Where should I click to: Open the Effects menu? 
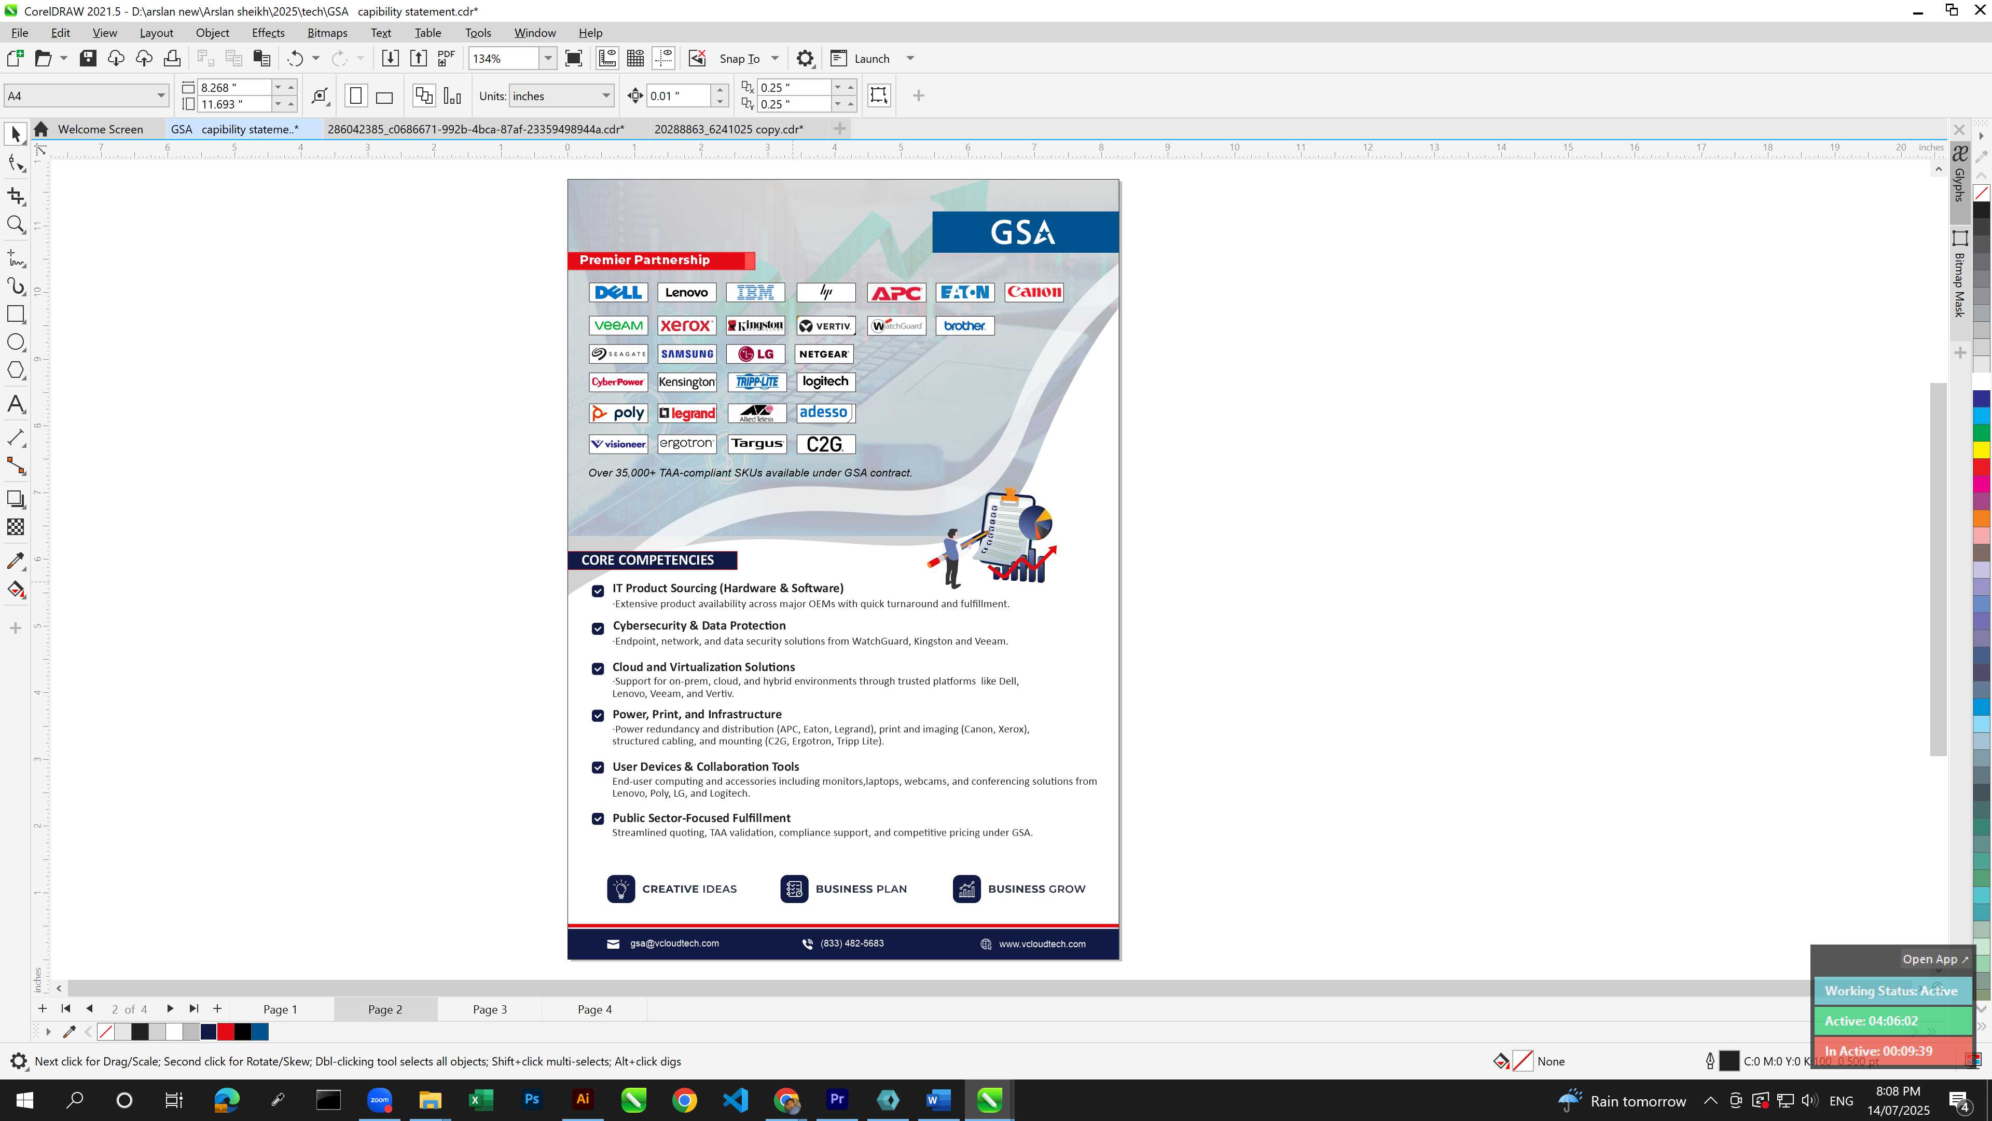pyautogui.click(x=268, y=33)
